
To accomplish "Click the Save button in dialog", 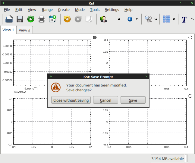I will (133, 100).
